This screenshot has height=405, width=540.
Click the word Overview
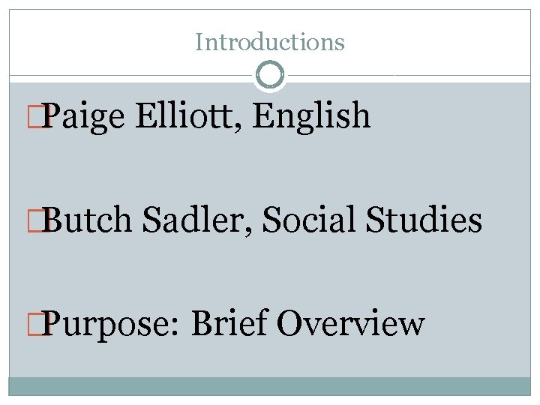pyautogui.click(x=350, y=325)
